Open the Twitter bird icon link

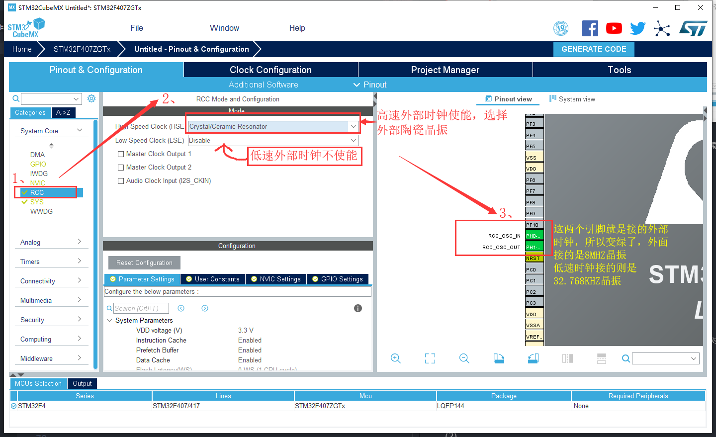(x=638, y=28)
